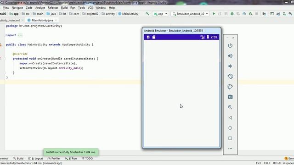Open the app run configuration dropdown
Screen dimensions: 294x165
point(160,14)
